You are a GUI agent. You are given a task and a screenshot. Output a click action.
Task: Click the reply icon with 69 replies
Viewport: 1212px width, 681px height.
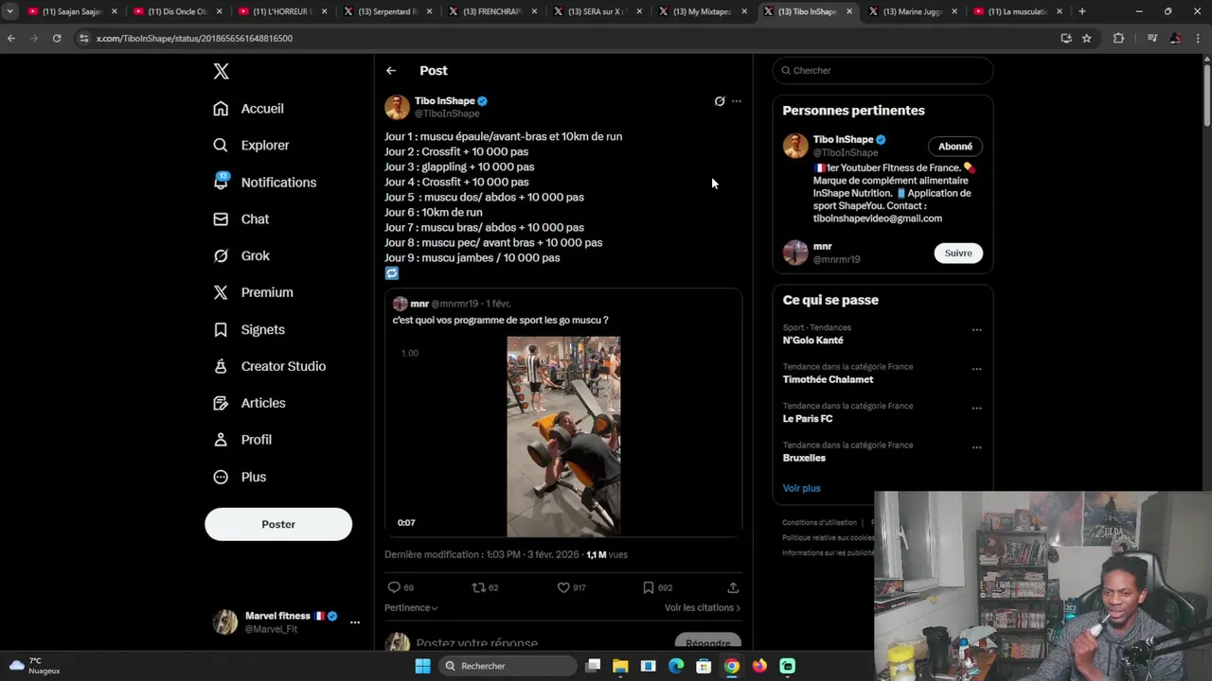[x=394, y=587]
